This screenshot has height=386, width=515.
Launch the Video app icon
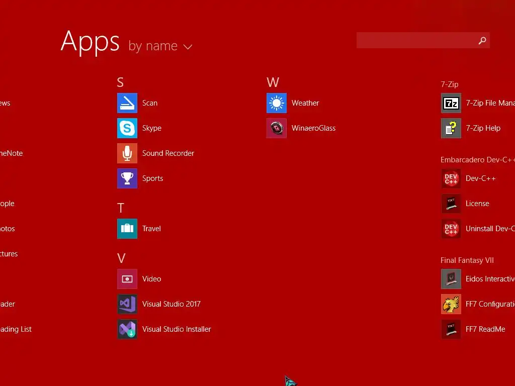pos(127,279)
